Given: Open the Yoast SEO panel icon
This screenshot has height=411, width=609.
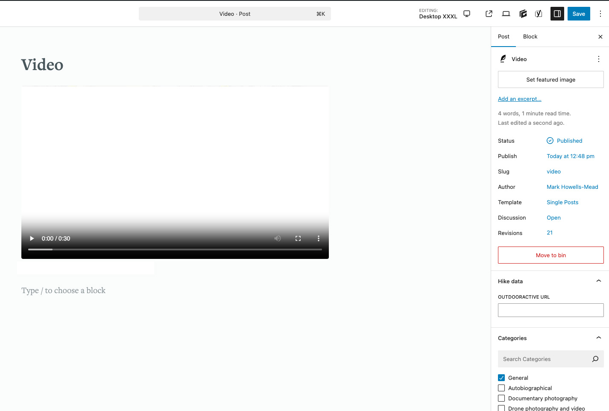Looking at the screenshot, I should (x=539, y=14).
